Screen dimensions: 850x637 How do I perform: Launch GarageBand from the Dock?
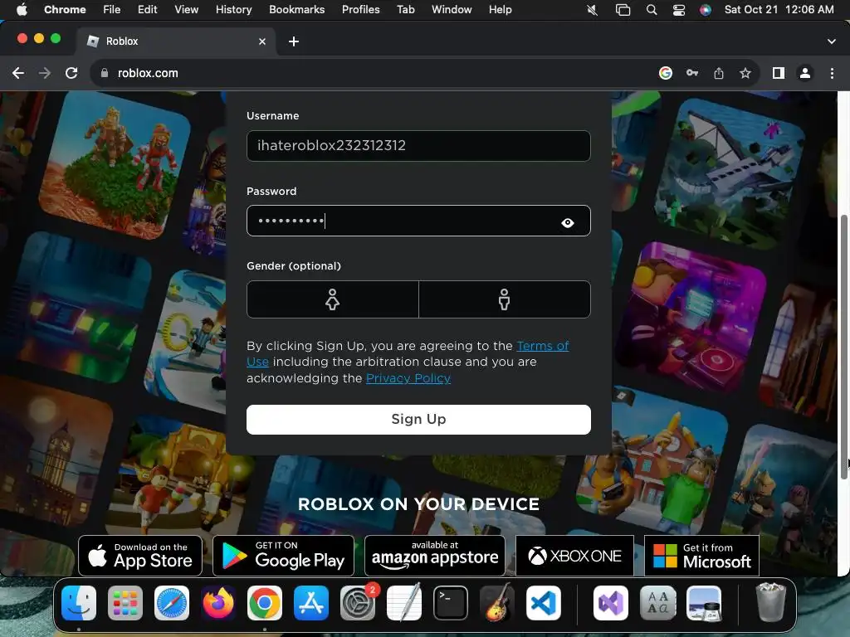[497, 603]
